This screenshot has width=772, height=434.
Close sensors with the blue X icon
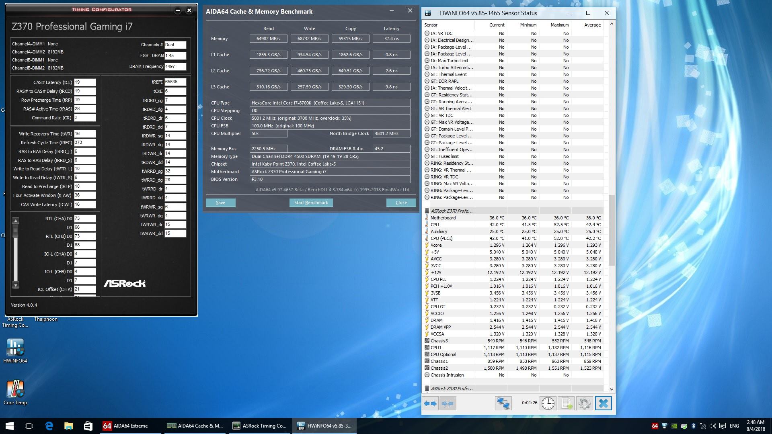(x=603, y=403)
